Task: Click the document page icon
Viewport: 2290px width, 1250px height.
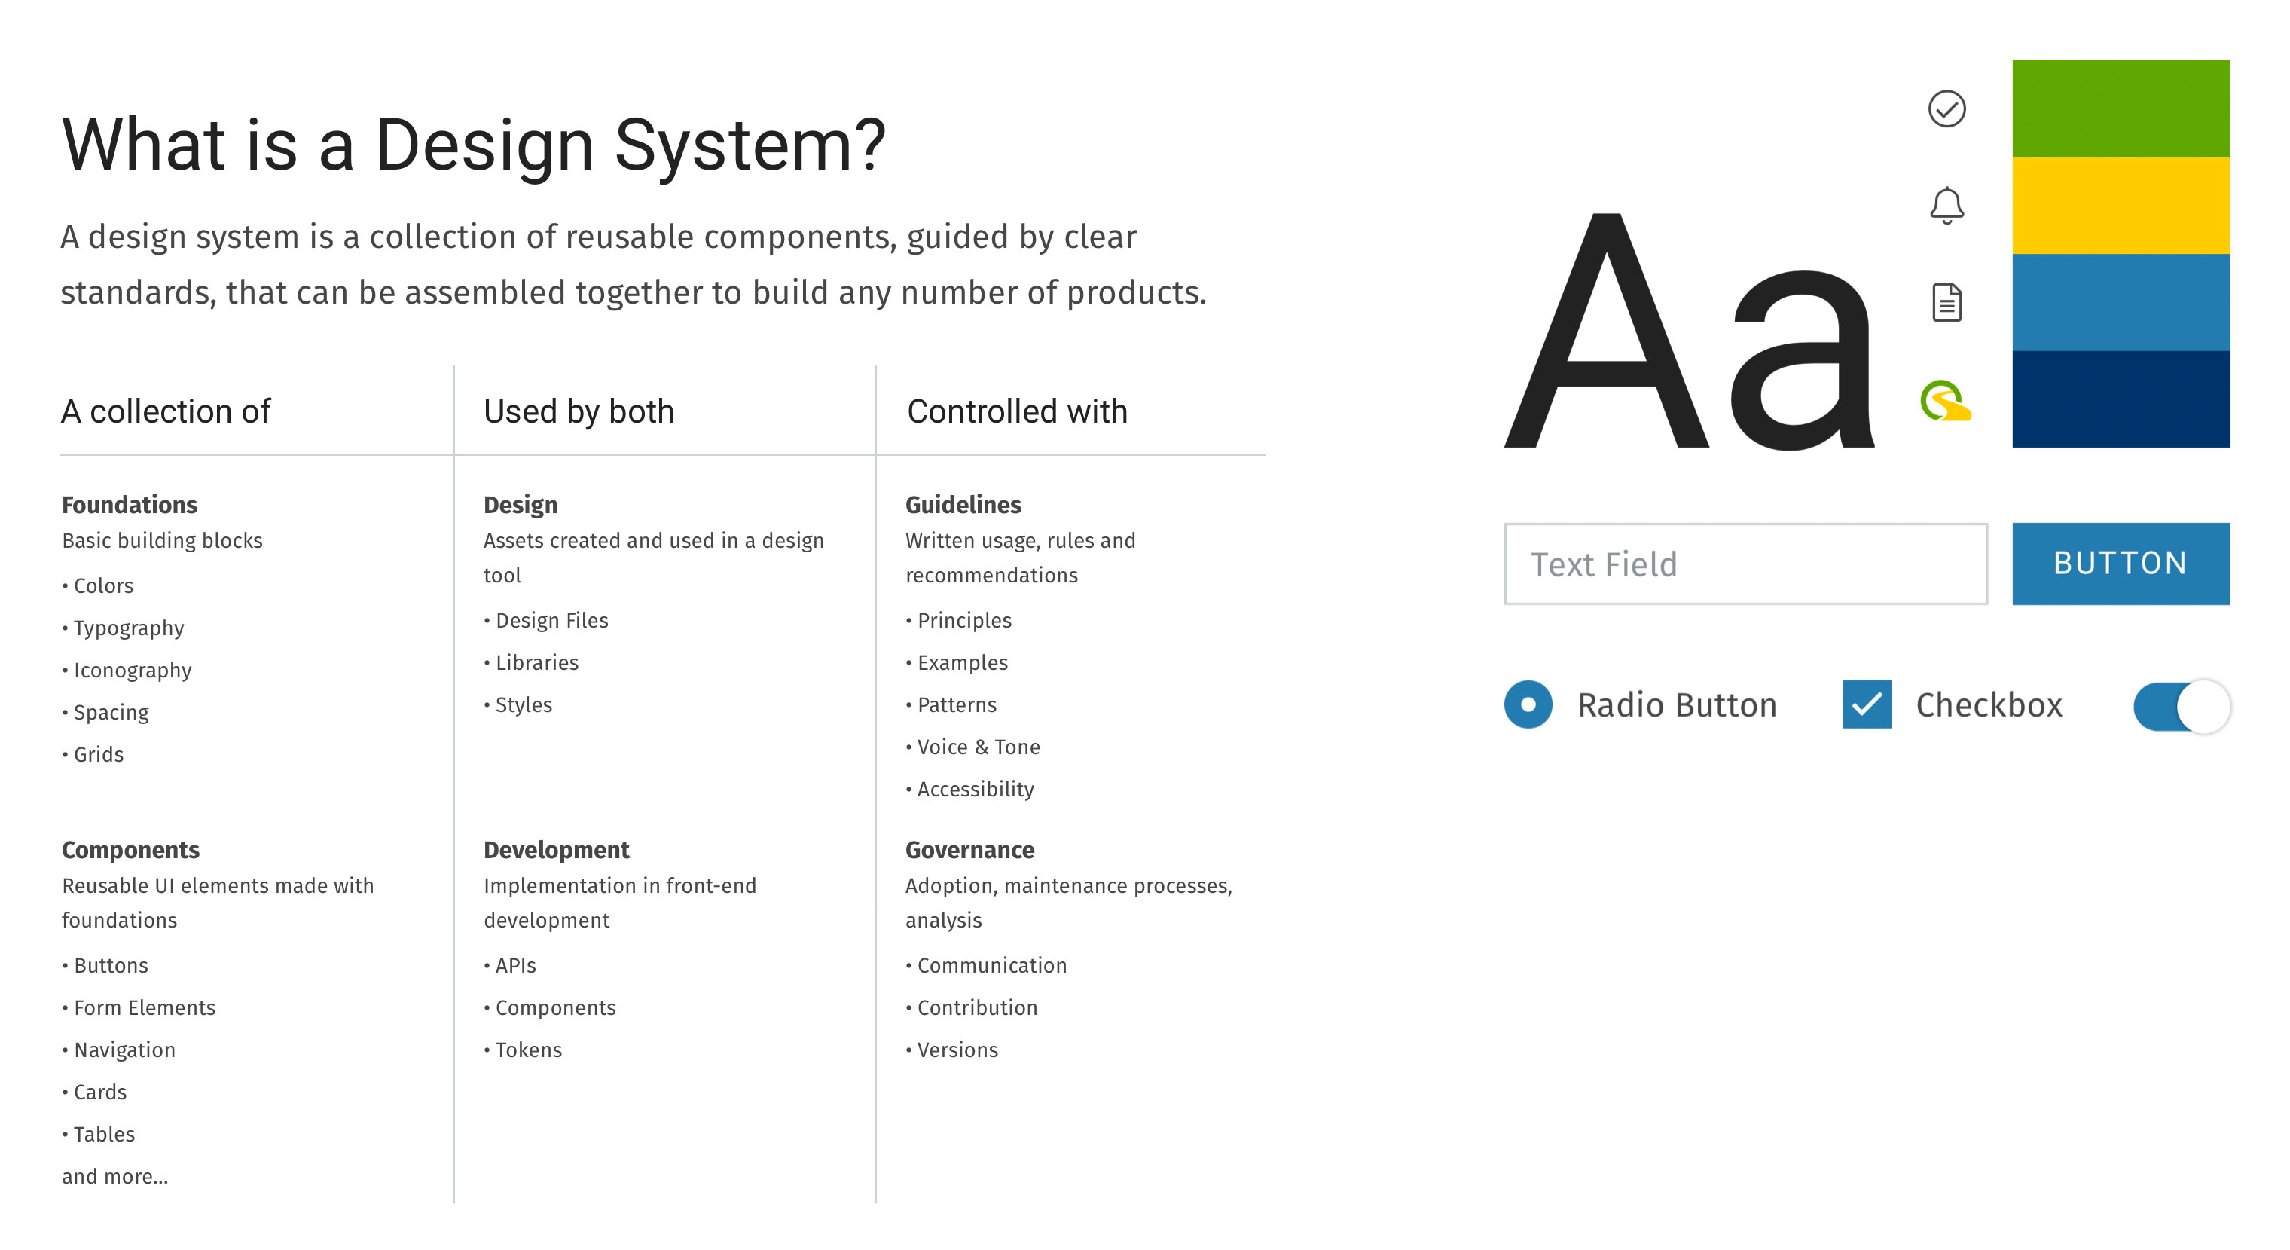Action: (x=1946, y=302)
